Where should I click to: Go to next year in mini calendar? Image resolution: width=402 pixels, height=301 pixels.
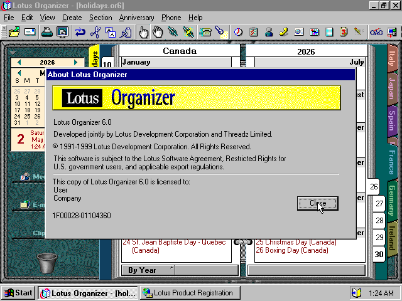(x=75, y=62)
